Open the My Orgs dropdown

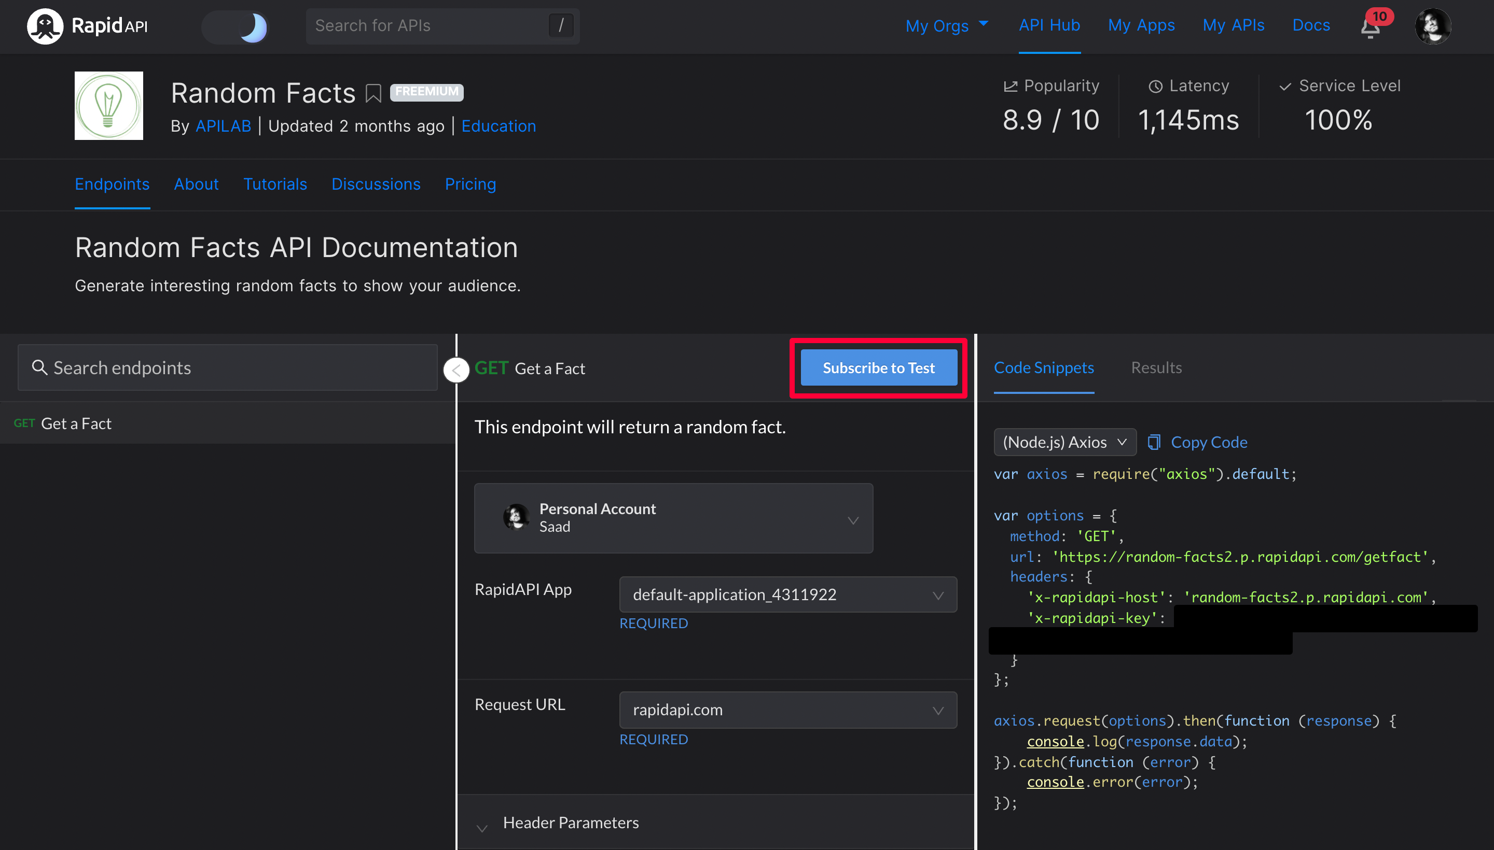tap(947, 26)
